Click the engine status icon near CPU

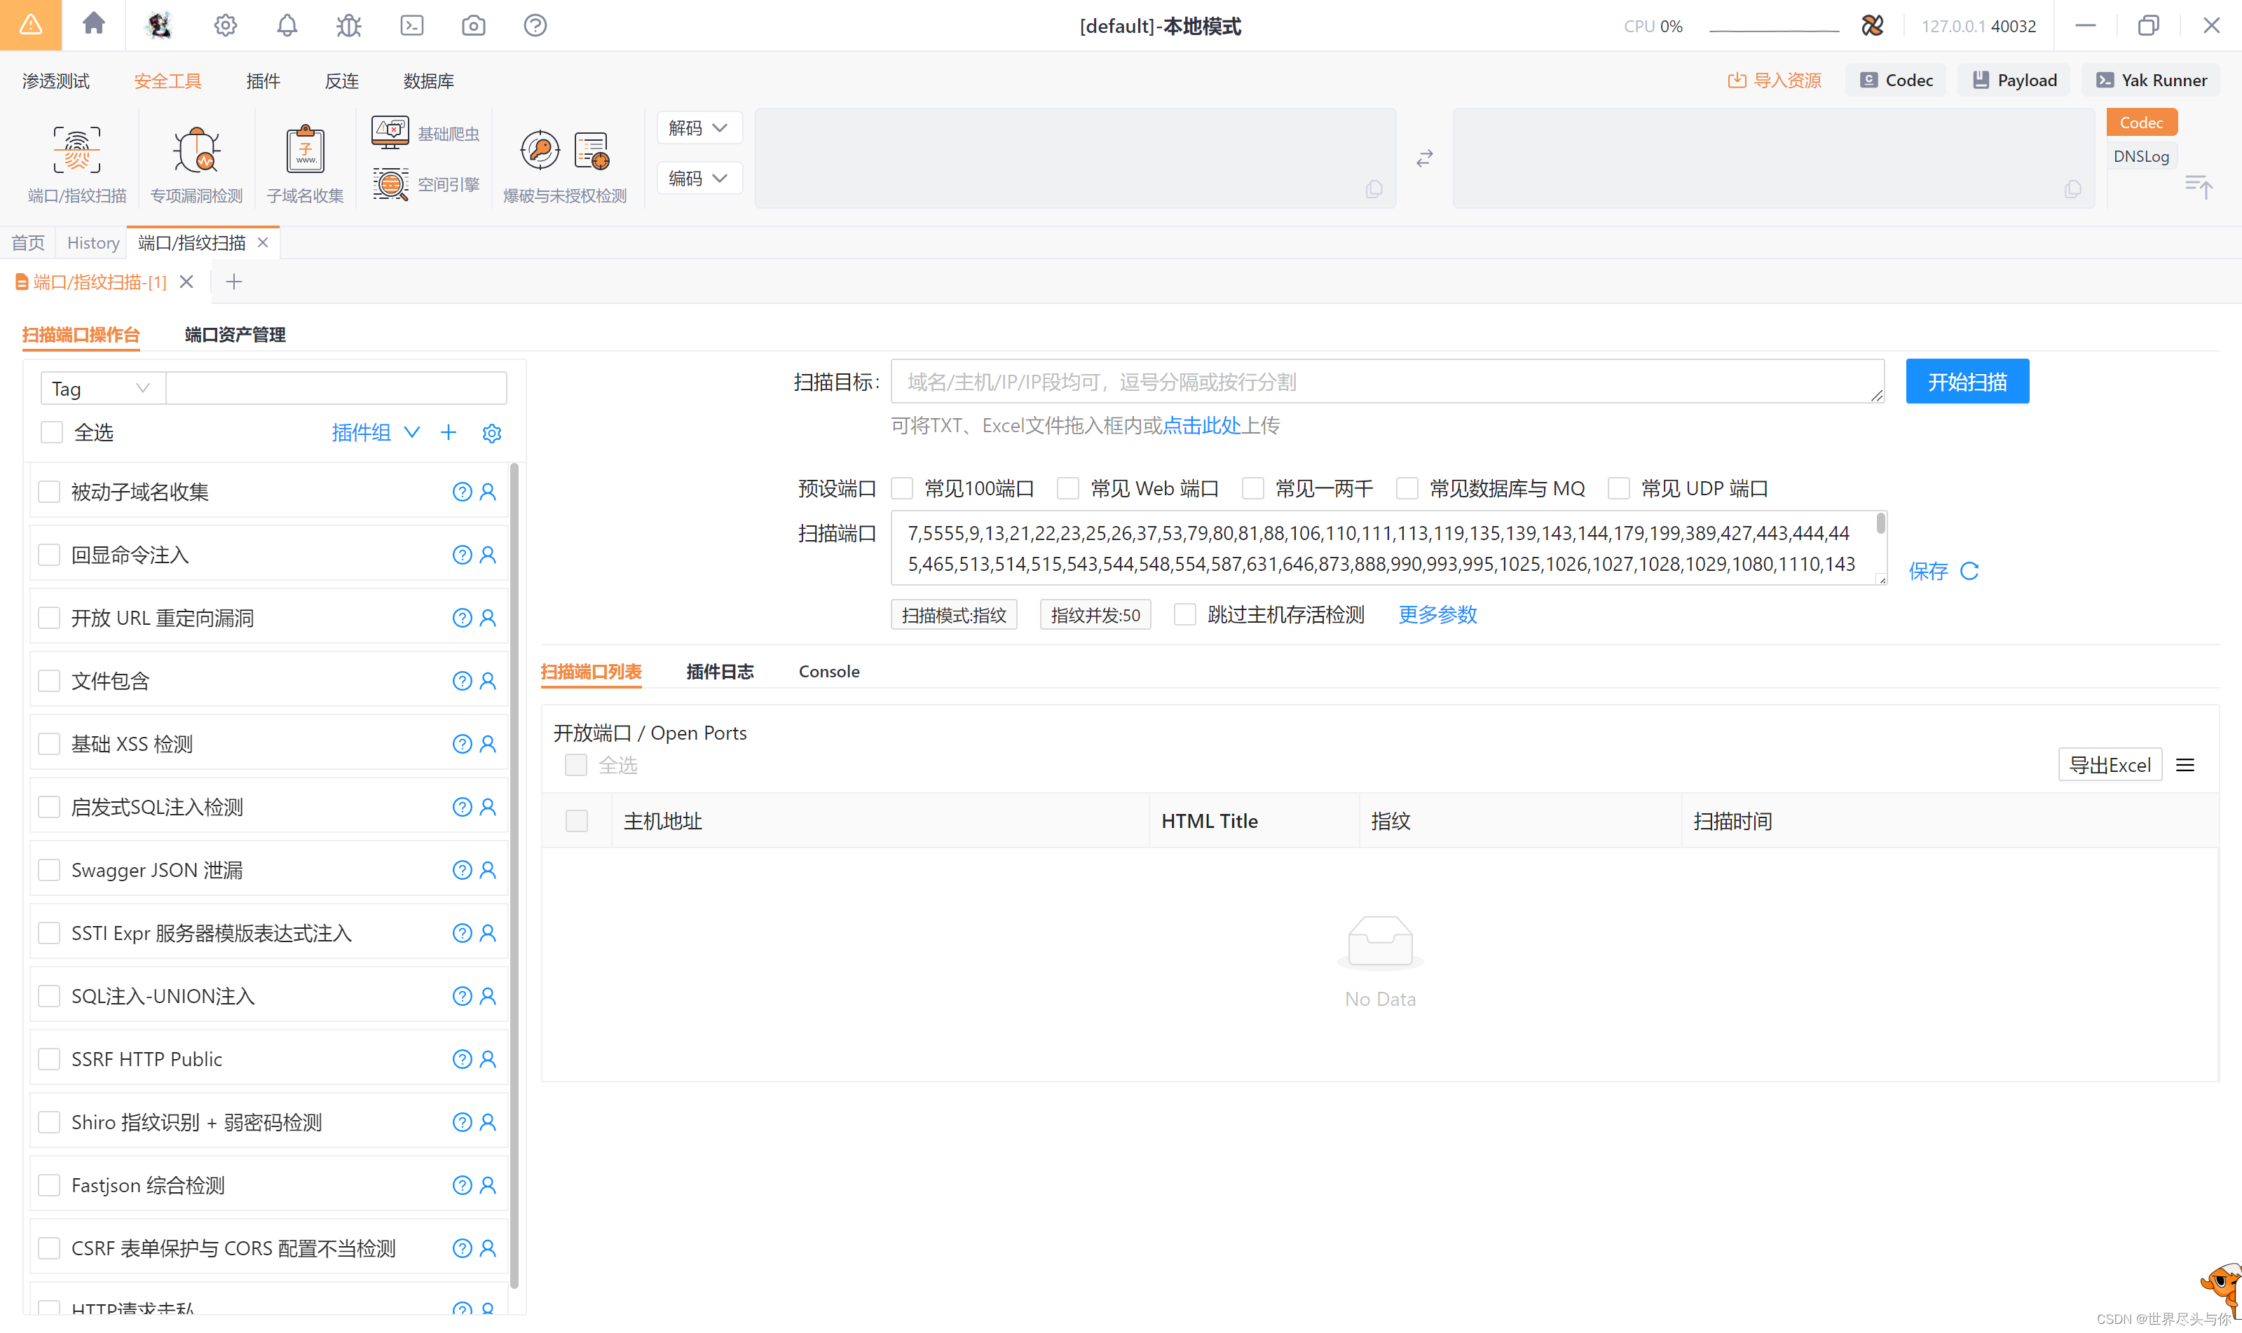[x=1873, y=25]
